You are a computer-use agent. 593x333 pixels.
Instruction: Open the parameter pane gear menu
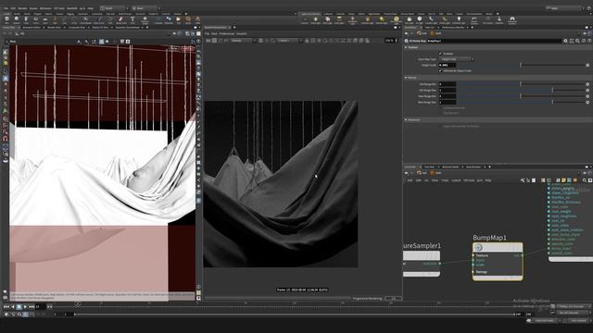tap(565, 41)
